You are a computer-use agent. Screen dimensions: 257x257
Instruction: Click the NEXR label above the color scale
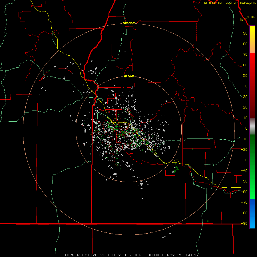(x=251, y=17)
